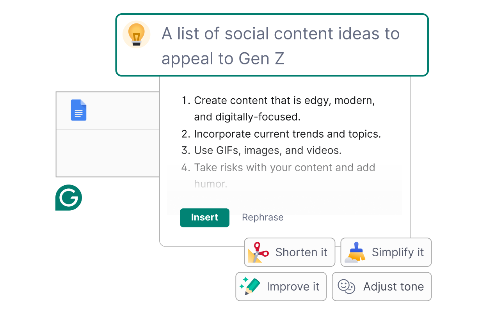
Task: Select the Improve it suggestion chip
Action: [281, 286]
